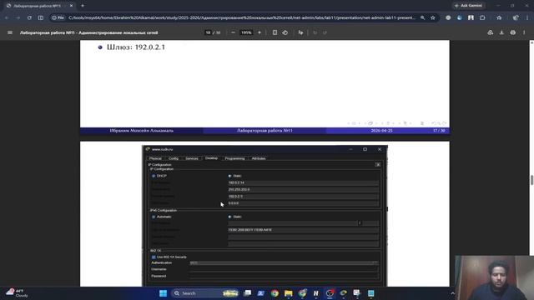This screenshot has width=534, height=300.
Task: Open a new browser tab
Action: point(83,6)
